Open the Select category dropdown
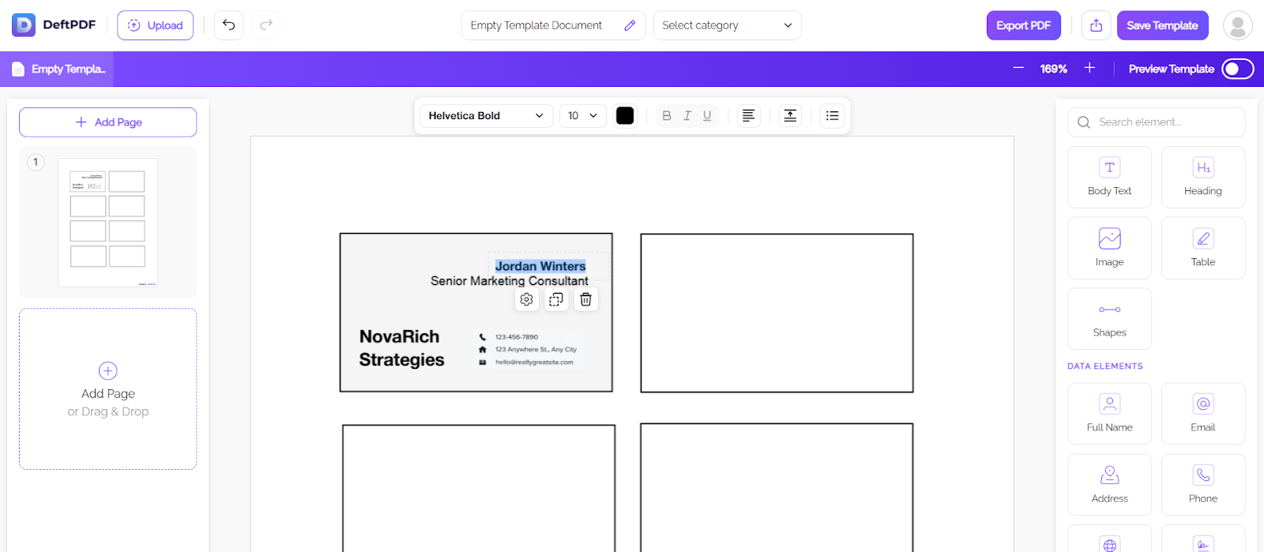 pyautogui.click(x=727, y=25)
